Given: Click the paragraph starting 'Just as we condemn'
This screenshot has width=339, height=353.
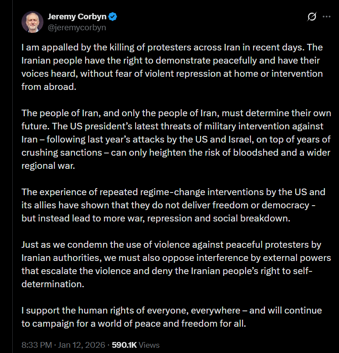Looking at the screenshot, I should click(176, 264).
